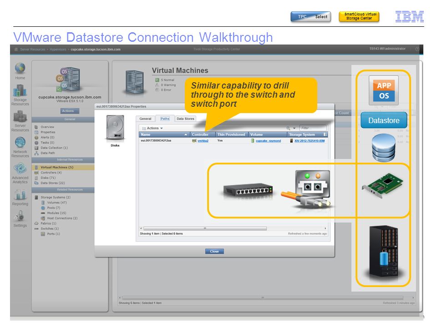Screen dimensions: 437x327
Task: Open the search options dropdown arrow
Action: point(295,128)
